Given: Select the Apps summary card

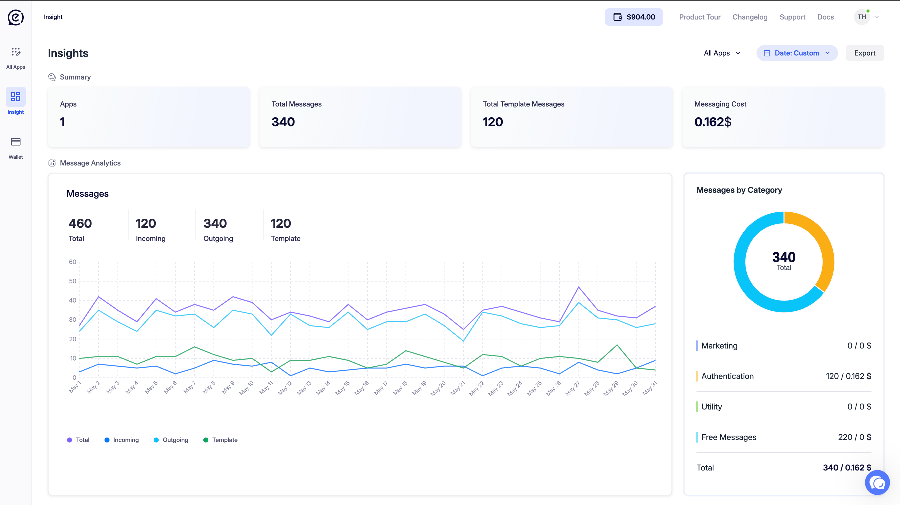Looking at the screenshot, I should (x=149, y=117).
